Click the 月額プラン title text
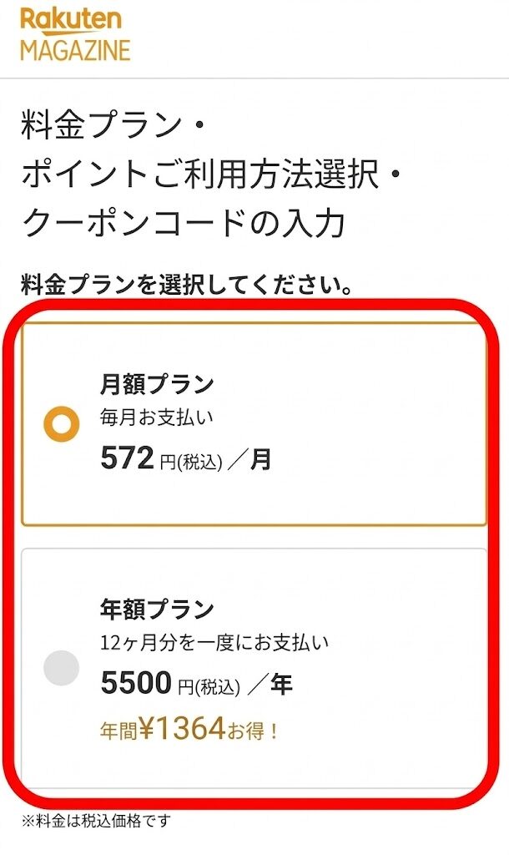 157,384
